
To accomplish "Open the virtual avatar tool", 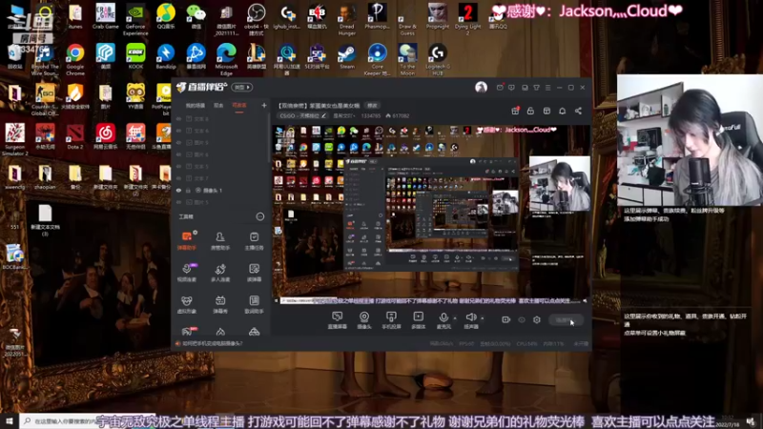I will coord(187,304).
